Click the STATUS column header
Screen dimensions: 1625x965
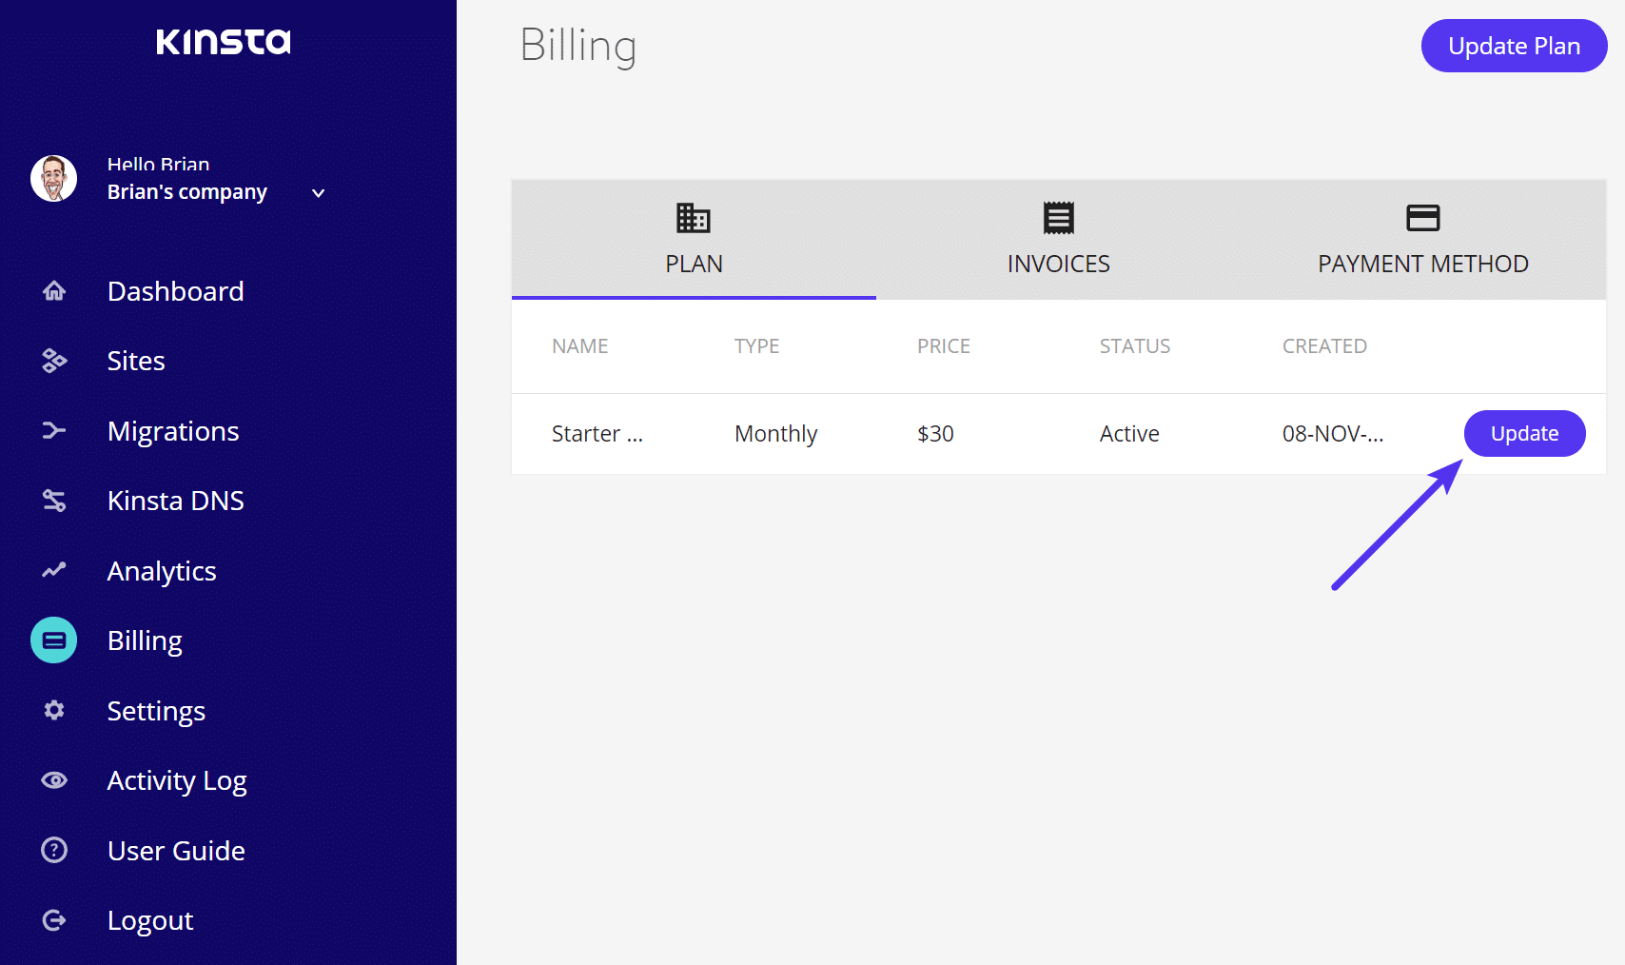[x=1135, y=346]
